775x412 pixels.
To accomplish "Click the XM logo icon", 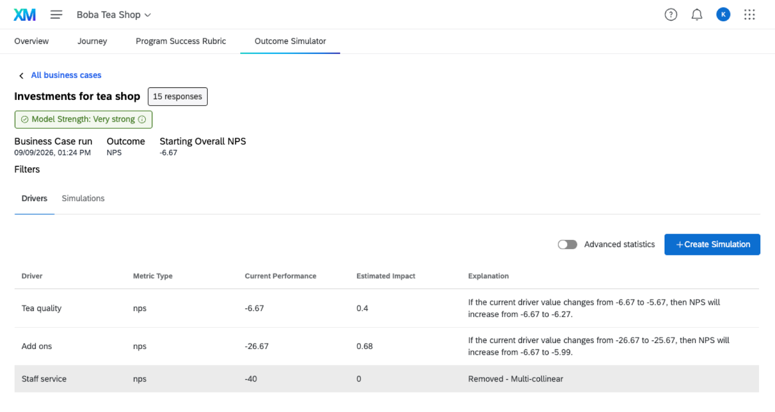I will 25,15.
